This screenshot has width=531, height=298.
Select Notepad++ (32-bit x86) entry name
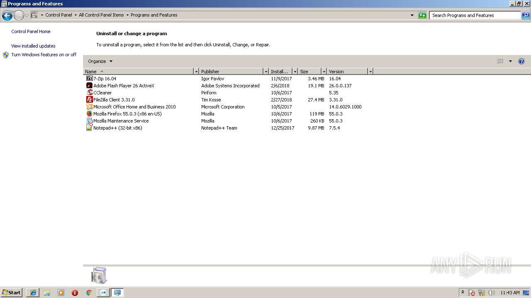tap(118, 128)
